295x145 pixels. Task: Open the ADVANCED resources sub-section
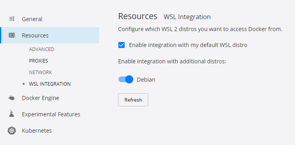42,49
